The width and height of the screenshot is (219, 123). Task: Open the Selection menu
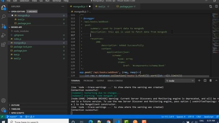click(x=24, y=1)
